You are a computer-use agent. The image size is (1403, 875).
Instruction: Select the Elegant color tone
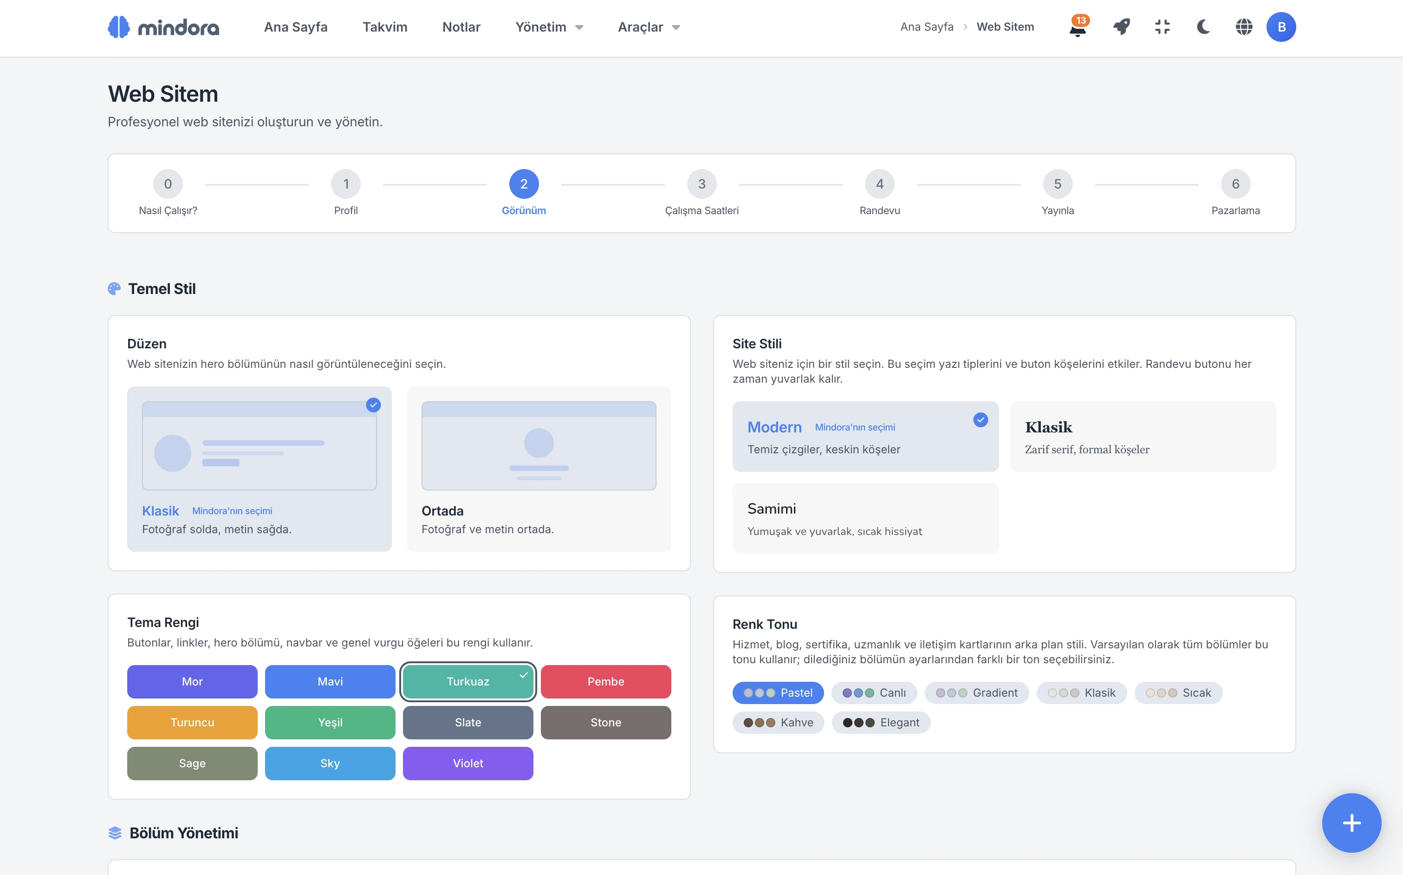click(x=881, y=722)
